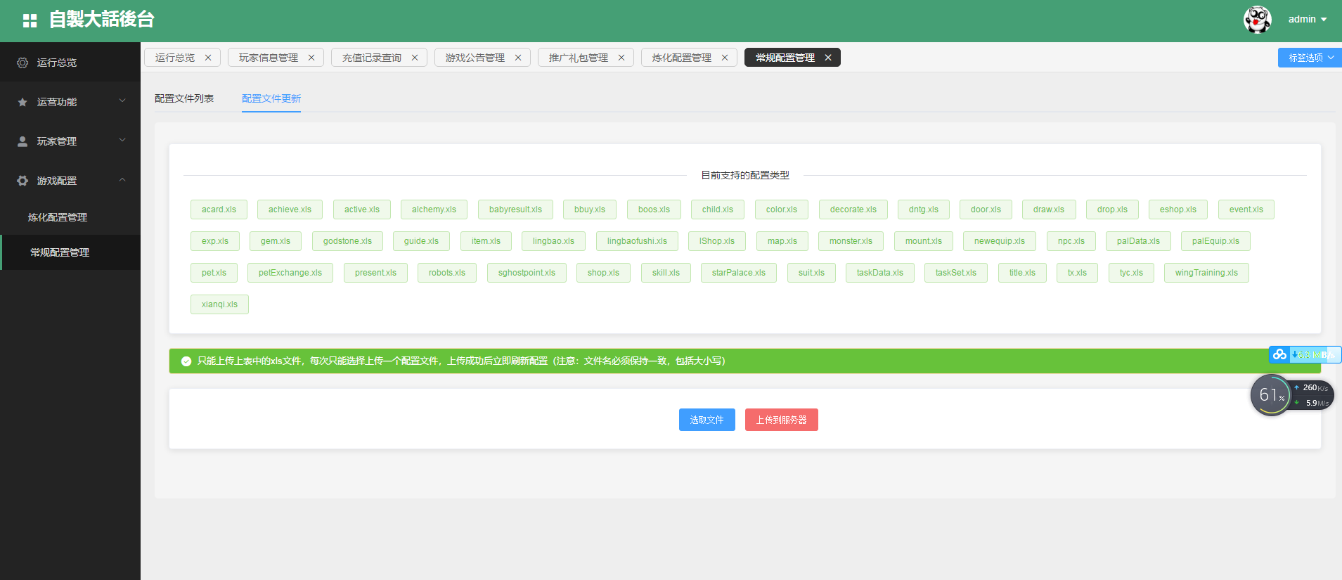Click the grid logo icon in header
This screenshot has height=580, width=1342.
pos(30,20)
